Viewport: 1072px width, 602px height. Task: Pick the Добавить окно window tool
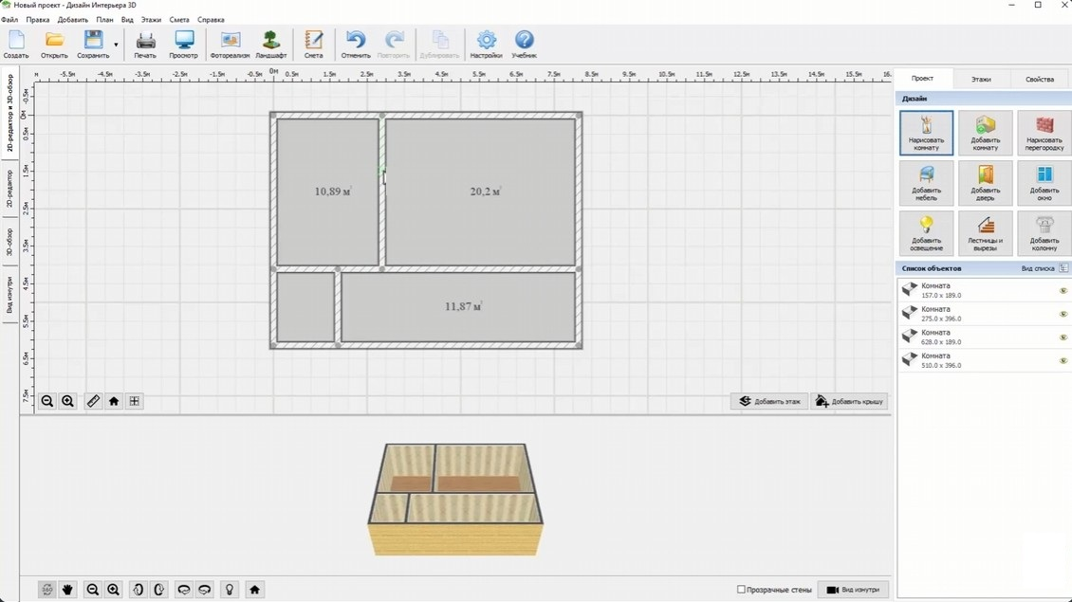point(1044,183)
